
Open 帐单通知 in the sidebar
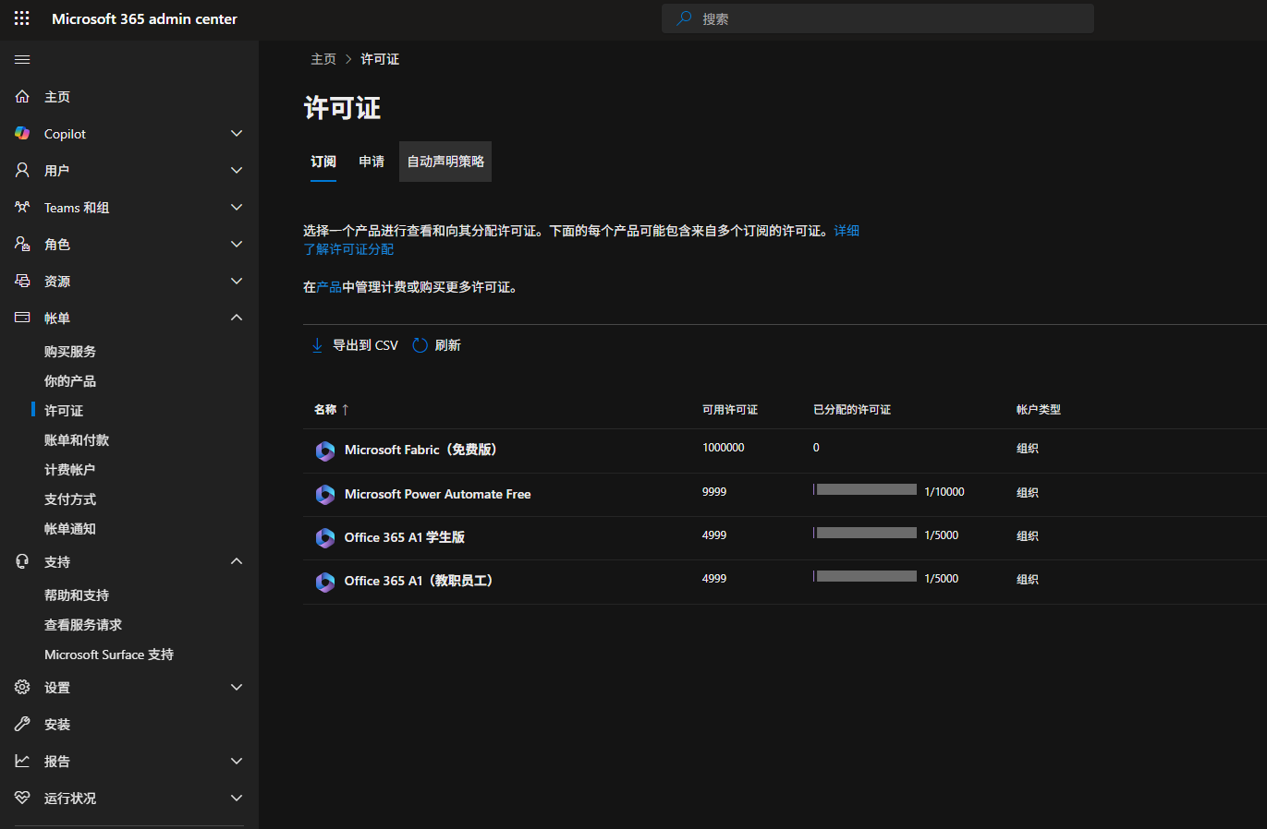pyautogui.click(x=70, y=529)
